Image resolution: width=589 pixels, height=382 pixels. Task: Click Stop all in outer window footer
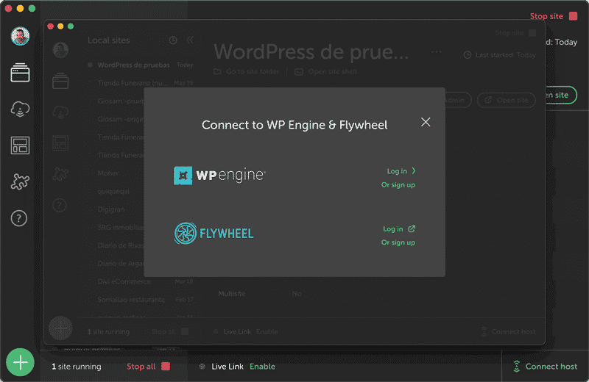148,367
